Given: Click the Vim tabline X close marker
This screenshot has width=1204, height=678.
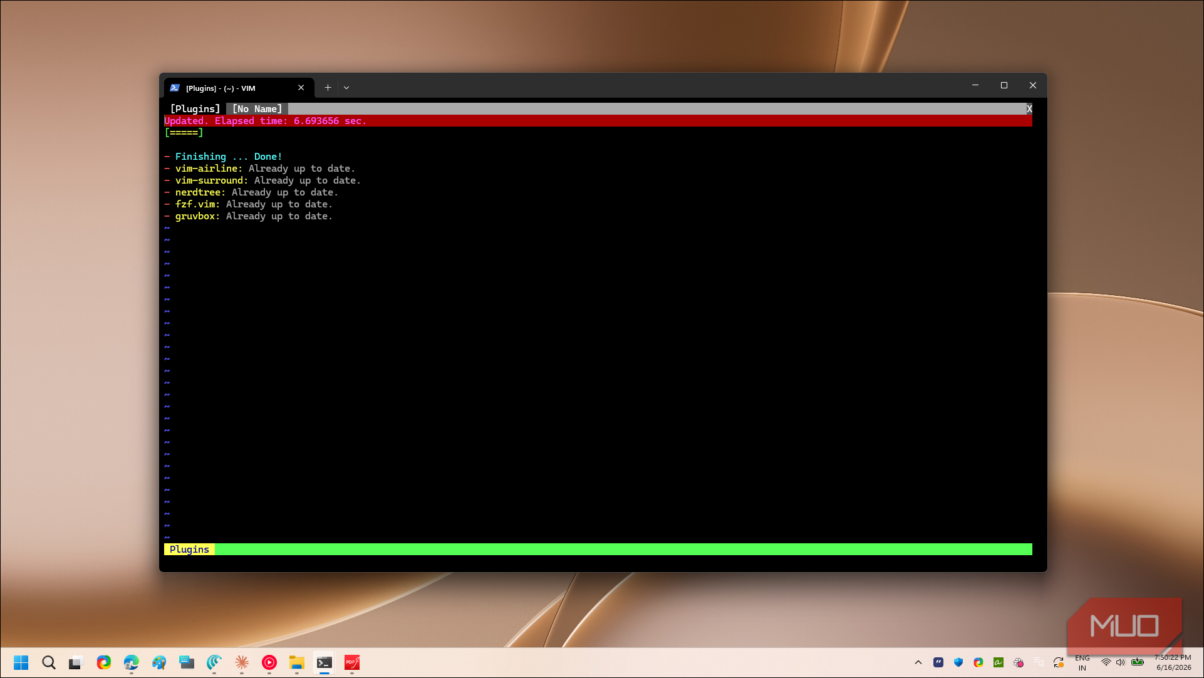Looking at the screenshot, I should click(1029, 109).
